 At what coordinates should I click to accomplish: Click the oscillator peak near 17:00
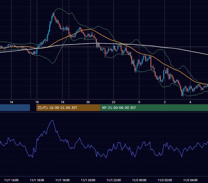(53, 120)
